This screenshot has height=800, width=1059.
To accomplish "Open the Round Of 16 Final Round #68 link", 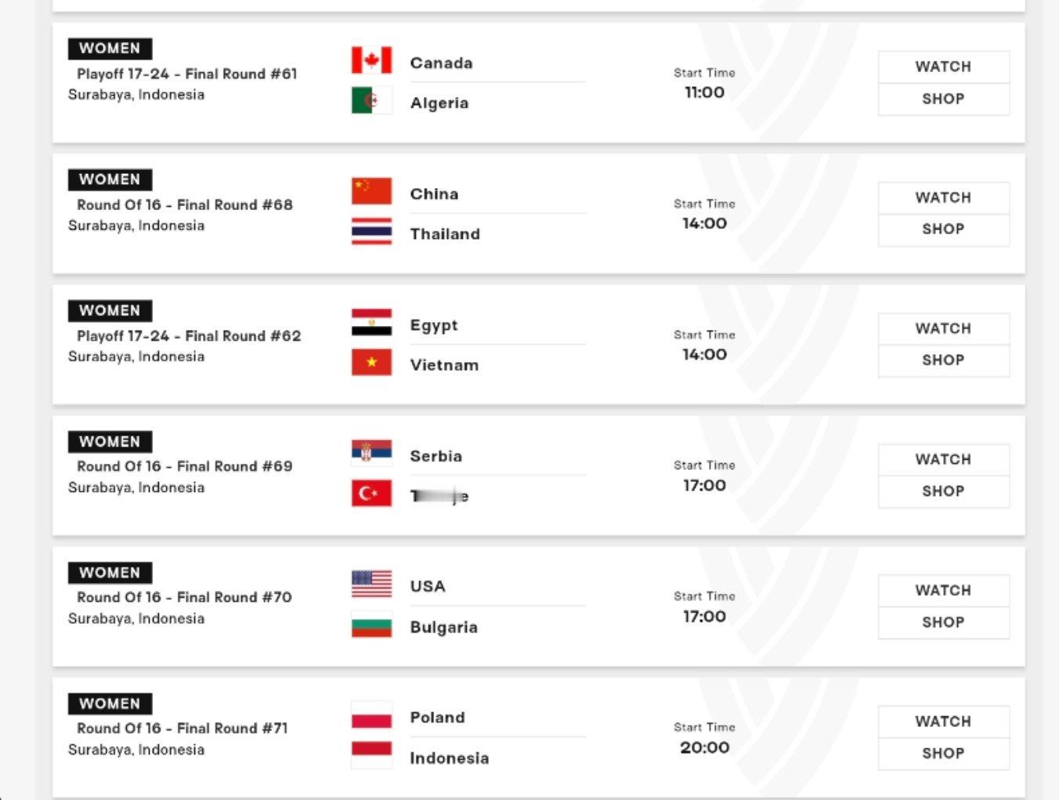I will (x=185, y=205).
